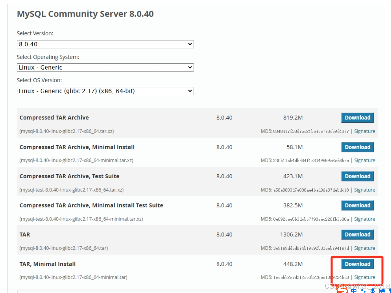Click the Select Operating System label

[x=48, y=57]
